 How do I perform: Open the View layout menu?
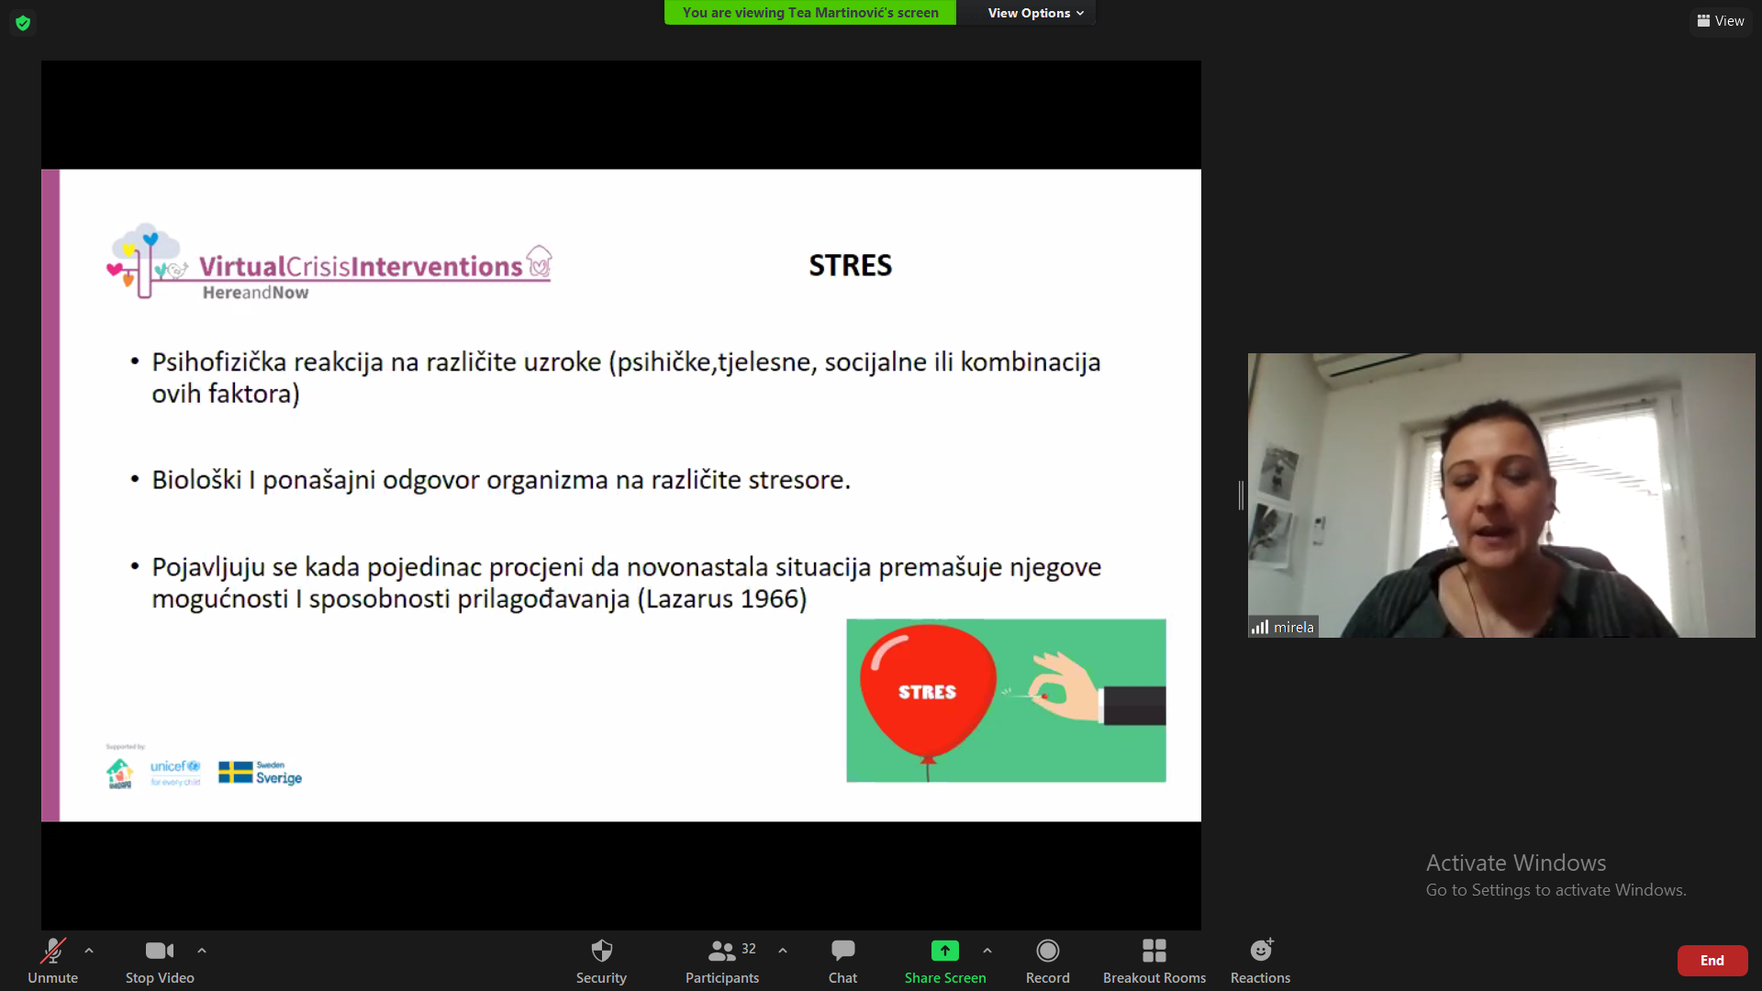(x=1721, y=20)
